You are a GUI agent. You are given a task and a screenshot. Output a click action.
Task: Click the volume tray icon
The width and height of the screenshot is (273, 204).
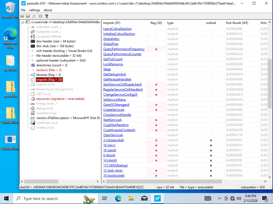click(239, 198)
